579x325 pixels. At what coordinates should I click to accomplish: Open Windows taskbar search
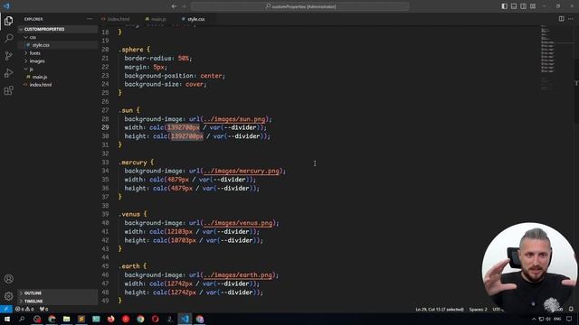[22, 319]
